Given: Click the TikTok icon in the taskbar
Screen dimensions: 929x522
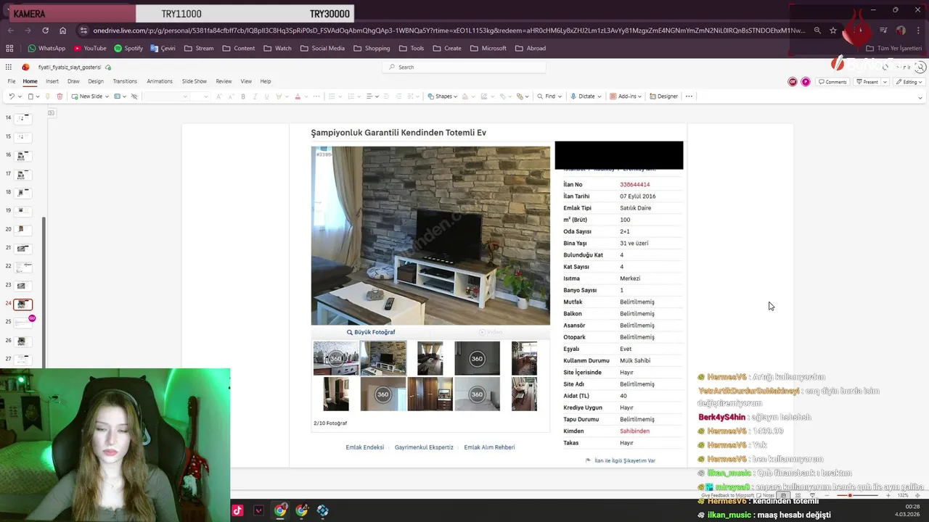Looking at the screenshot, I should (x=237, y=510).
